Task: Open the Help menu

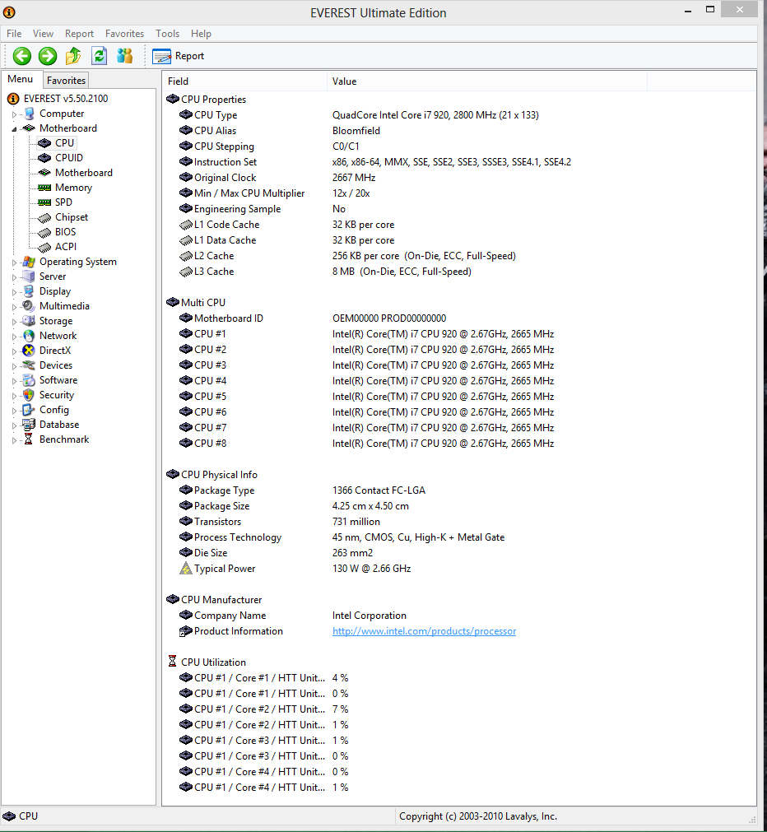Action: point(201,34)
